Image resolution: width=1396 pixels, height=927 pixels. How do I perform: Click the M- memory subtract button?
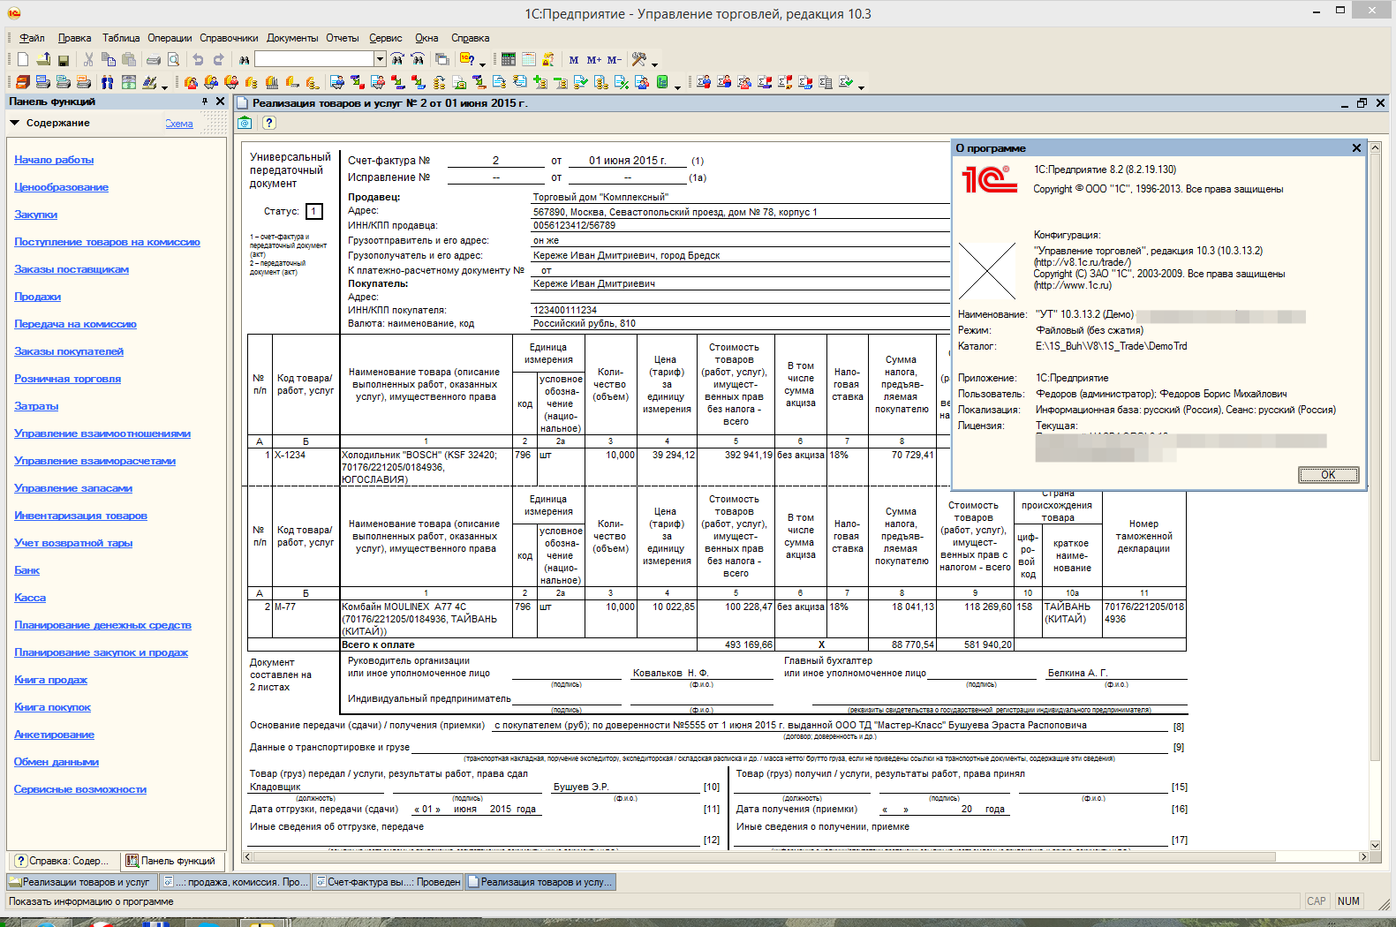tap(615, 60)
